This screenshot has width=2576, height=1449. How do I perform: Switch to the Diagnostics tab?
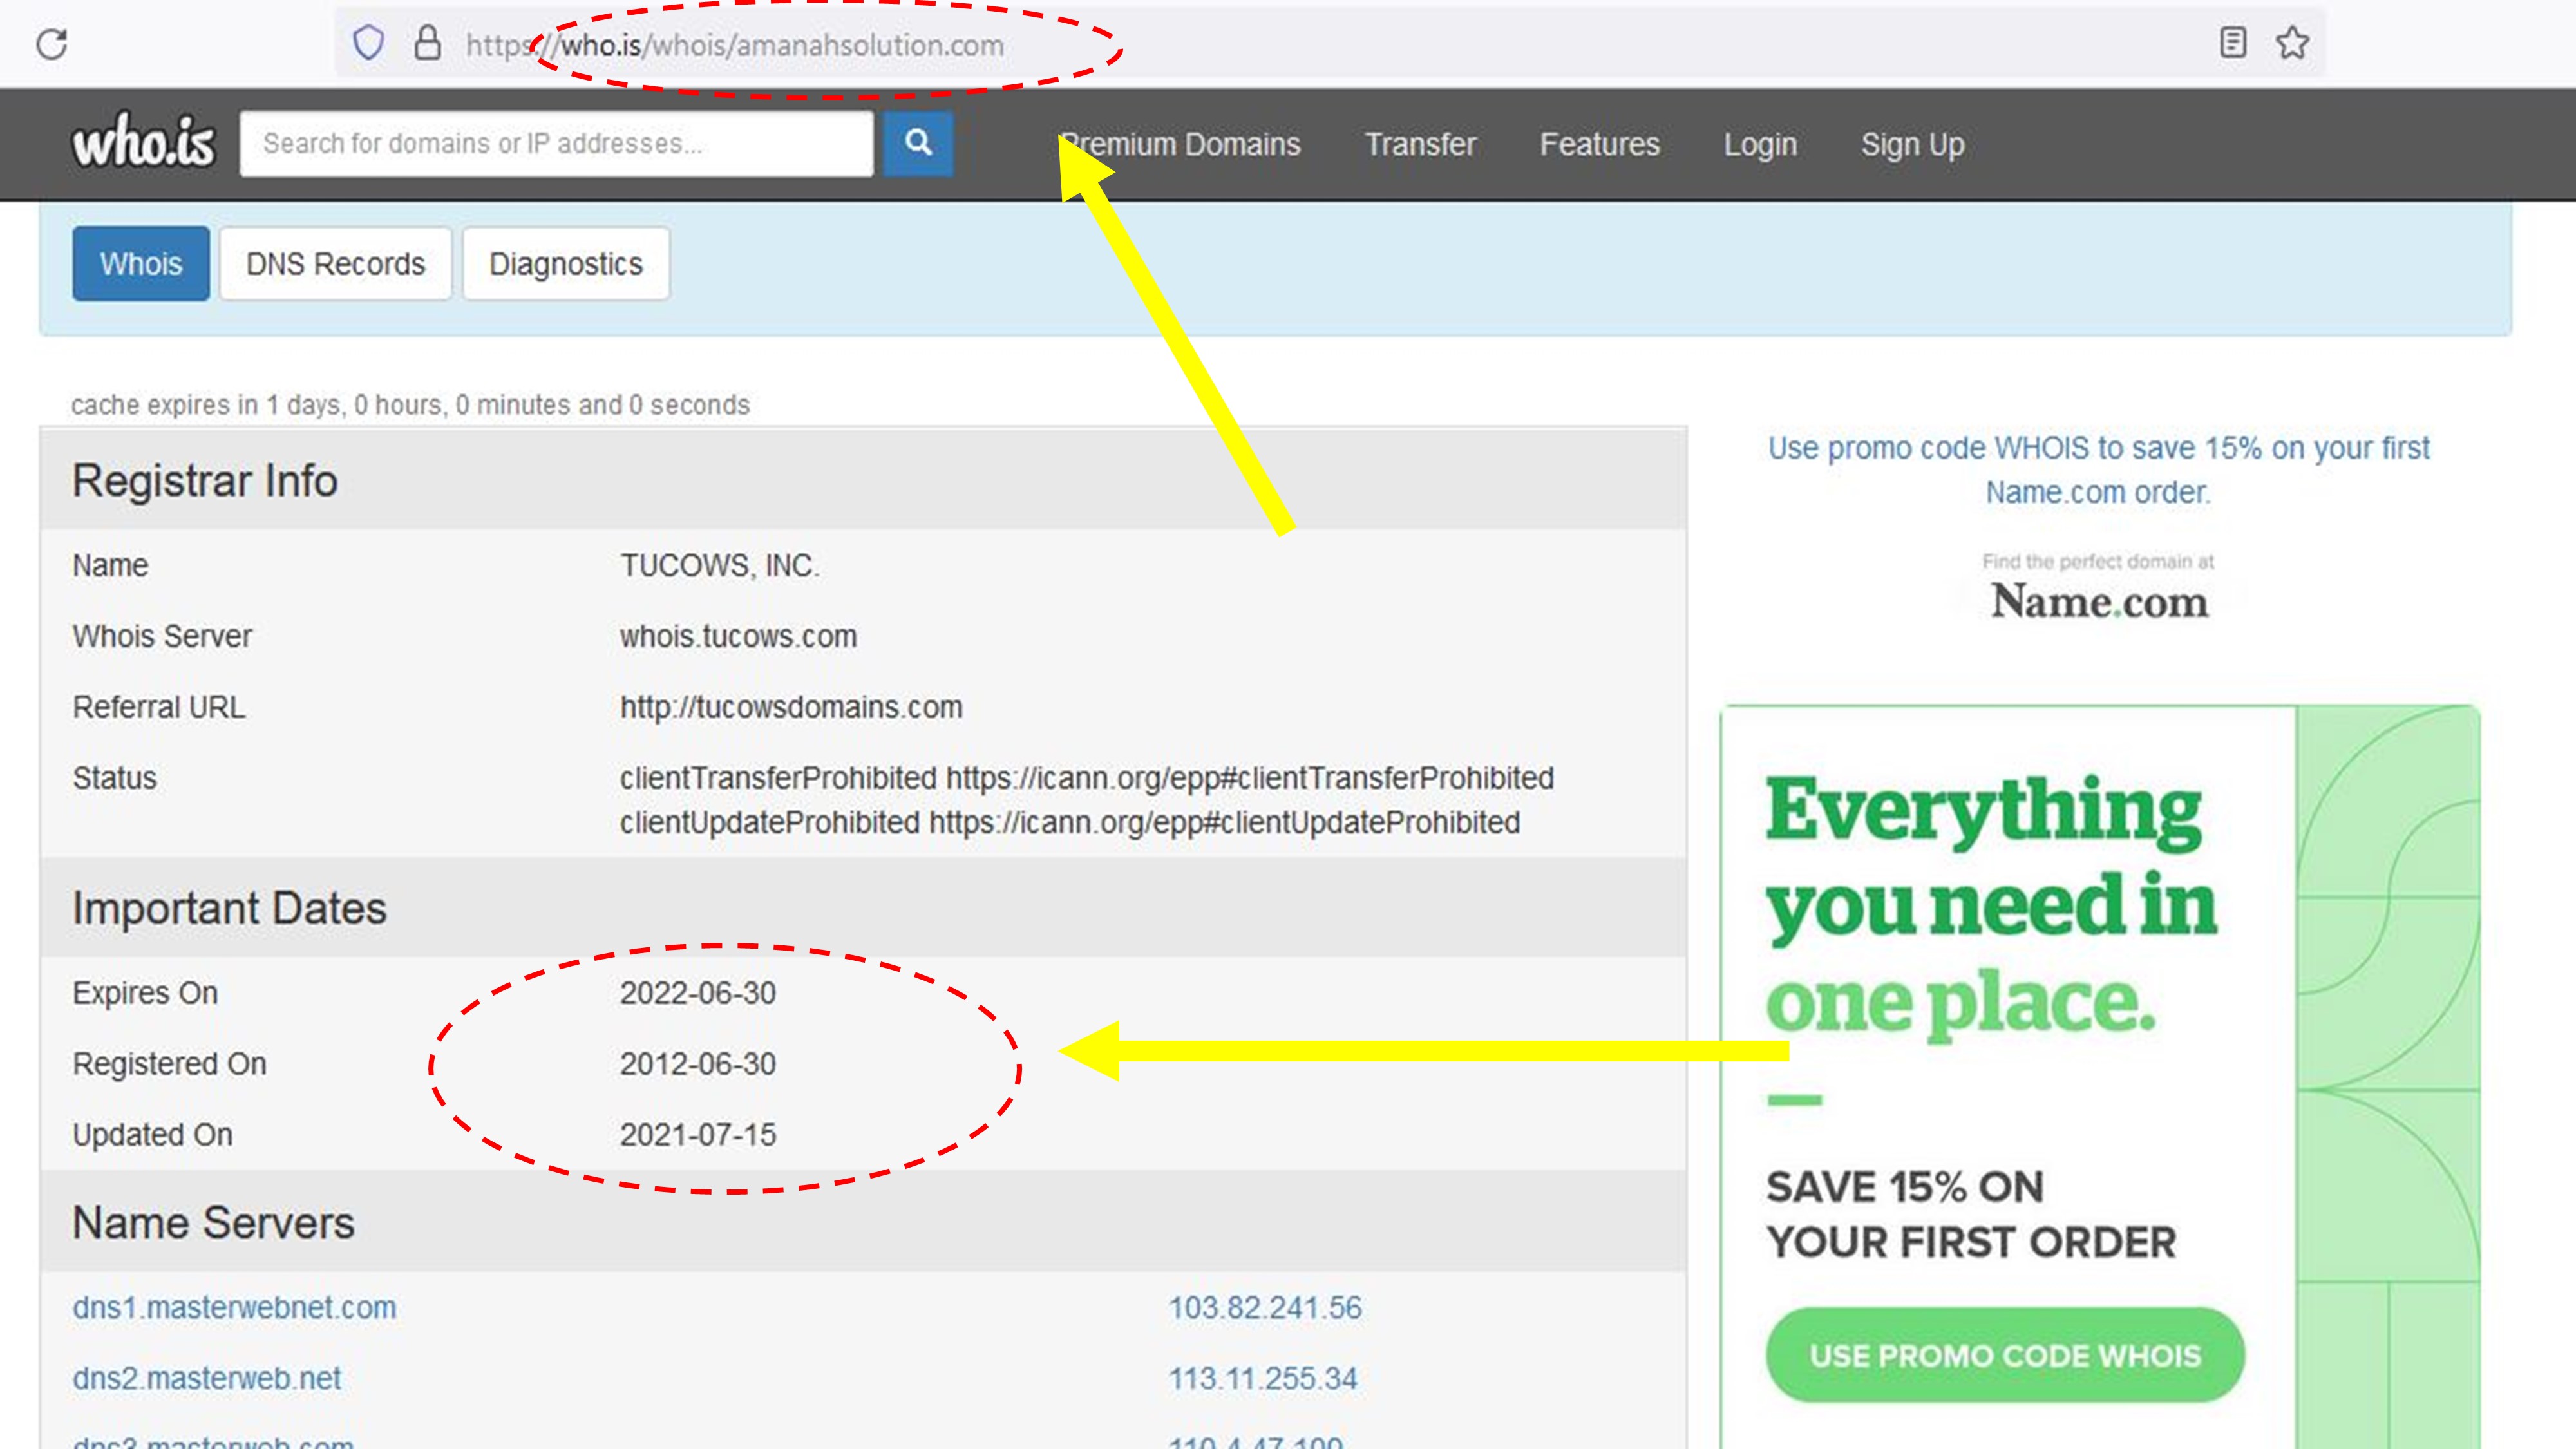(566, 264)
